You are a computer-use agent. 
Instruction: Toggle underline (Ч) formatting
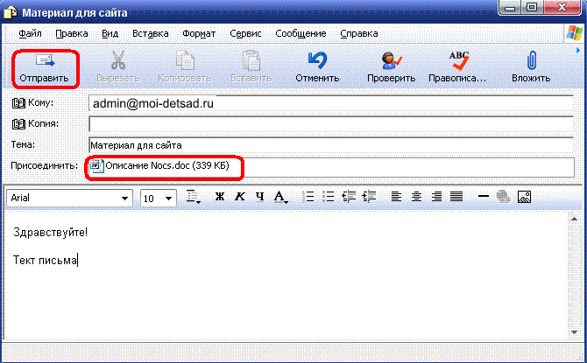point(259,198)
